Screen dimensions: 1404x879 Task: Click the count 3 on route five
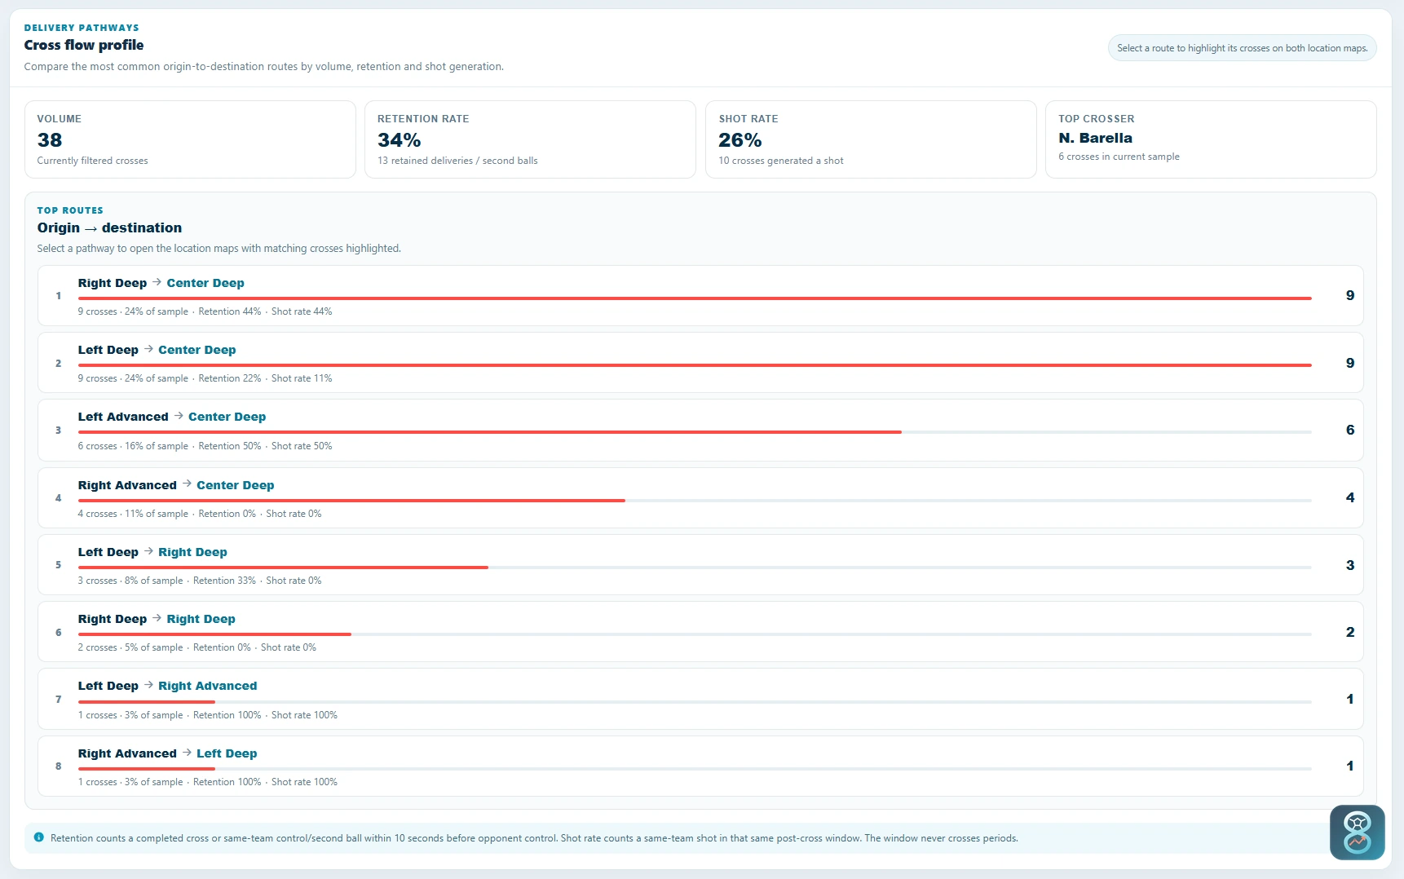1350,565
